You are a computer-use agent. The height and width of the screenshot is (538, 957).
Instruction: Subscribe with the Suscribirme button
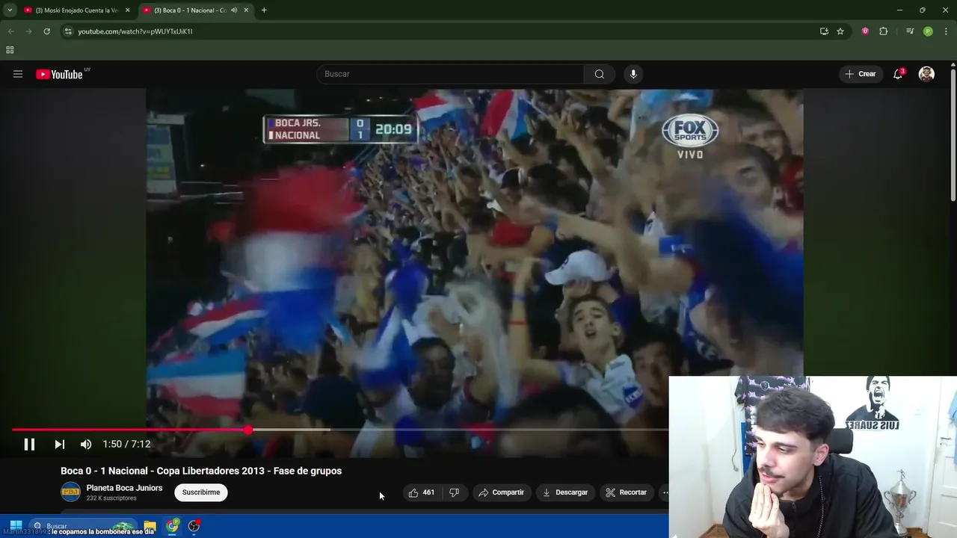pyautogui.click(x=201, y=492)
